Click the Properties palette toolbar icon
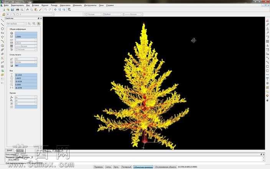Viewport: 270px width, 169px height. pos(69,10)
